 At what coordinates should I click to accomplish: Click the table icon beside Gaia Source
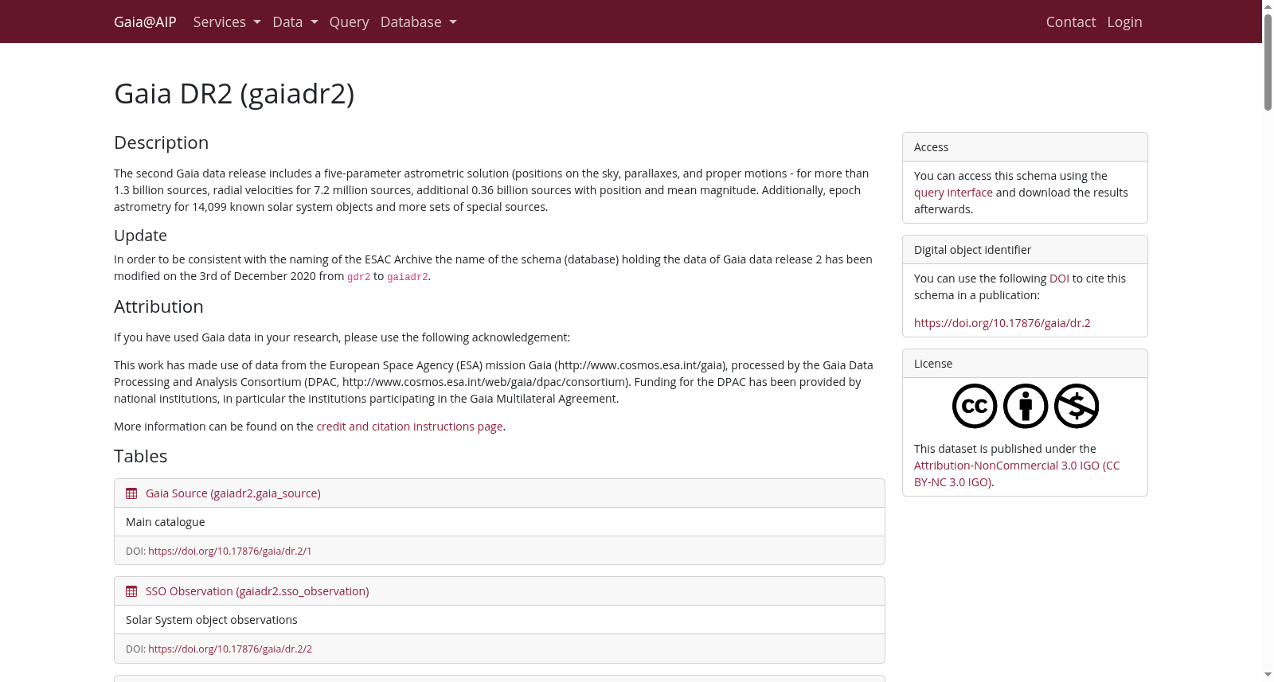click(x=131, y=493)
